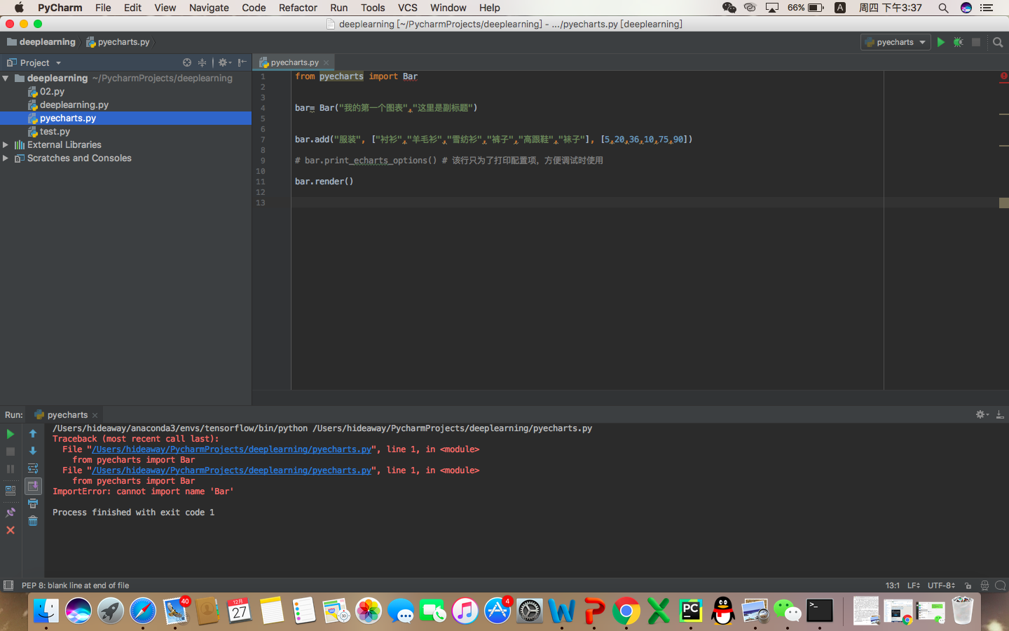Rerun the pyecharts script
1009x631 pixels.
point(10,433)
